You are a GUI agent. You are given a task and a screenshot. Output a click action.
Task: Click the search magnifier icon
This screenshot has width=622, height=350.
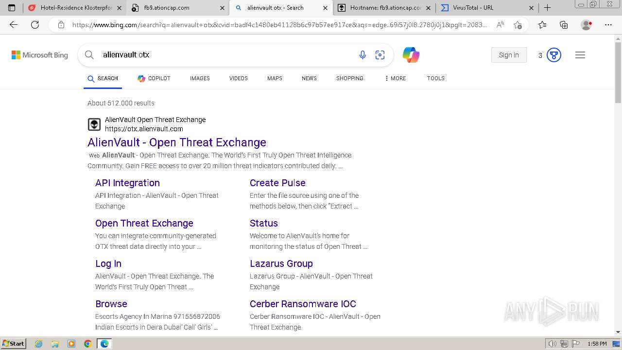click(x=89, y=55)
